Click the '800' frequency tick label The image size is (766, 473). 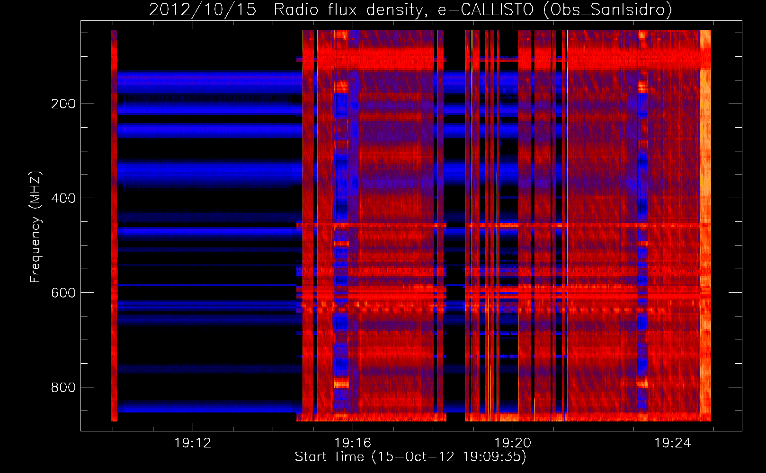pyautogui.click(x=63, y=387)
